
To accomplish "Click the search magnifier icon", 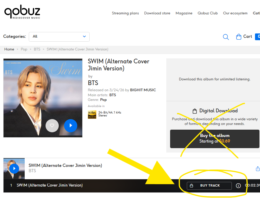I will point(226,37).
